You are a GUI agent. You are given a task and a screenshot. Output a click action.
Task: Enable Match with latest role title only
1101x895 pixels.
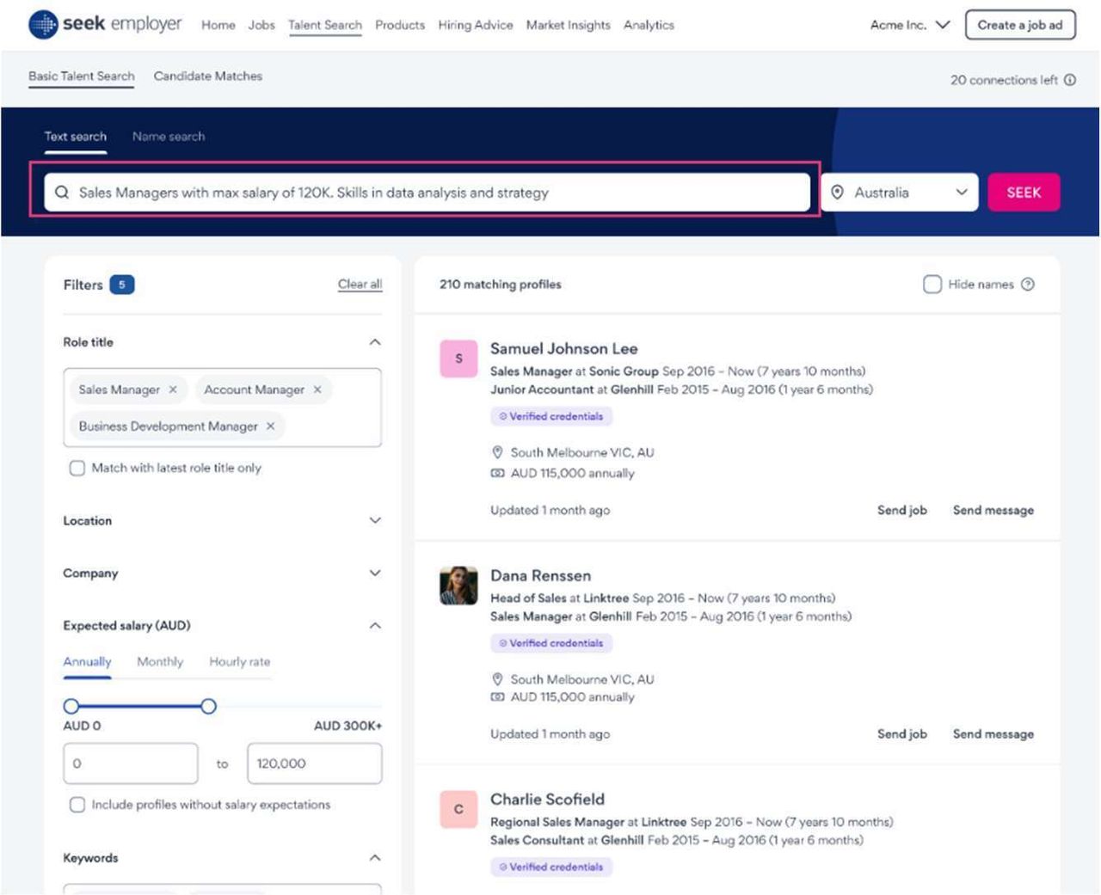coord(77,468)
